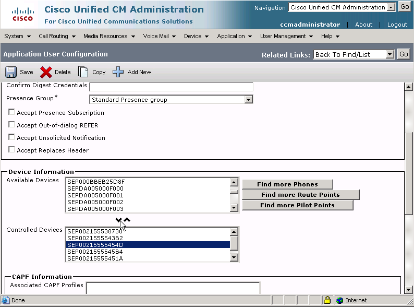Open the System menu
The width and height of the screenshot is (414, 307).
click(x=17, y=36)
